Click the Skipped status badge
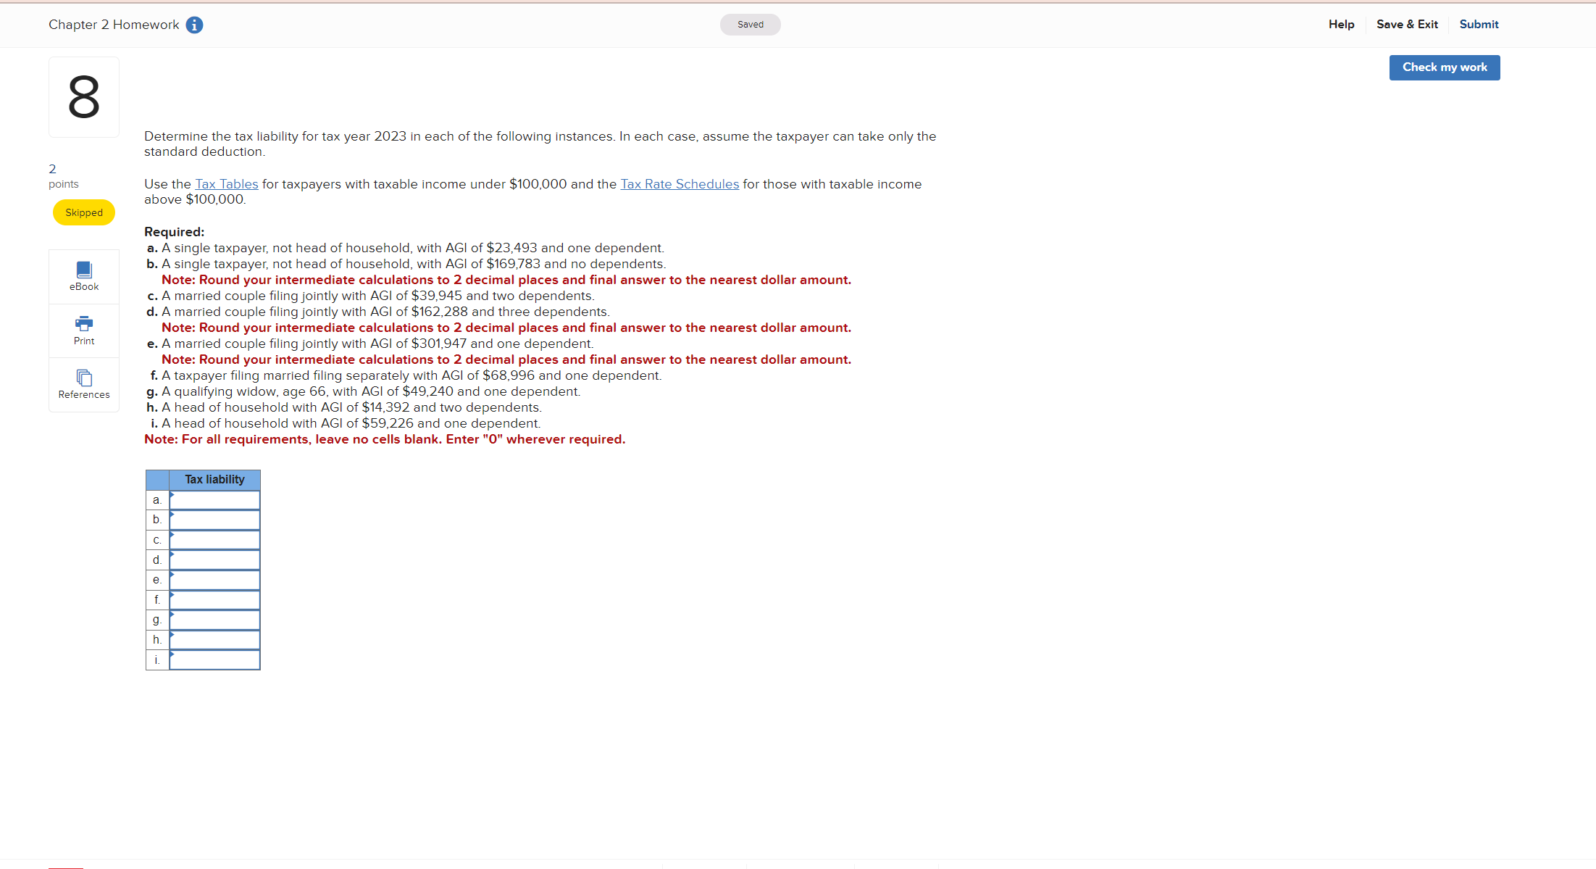 [x=84, y=212]
